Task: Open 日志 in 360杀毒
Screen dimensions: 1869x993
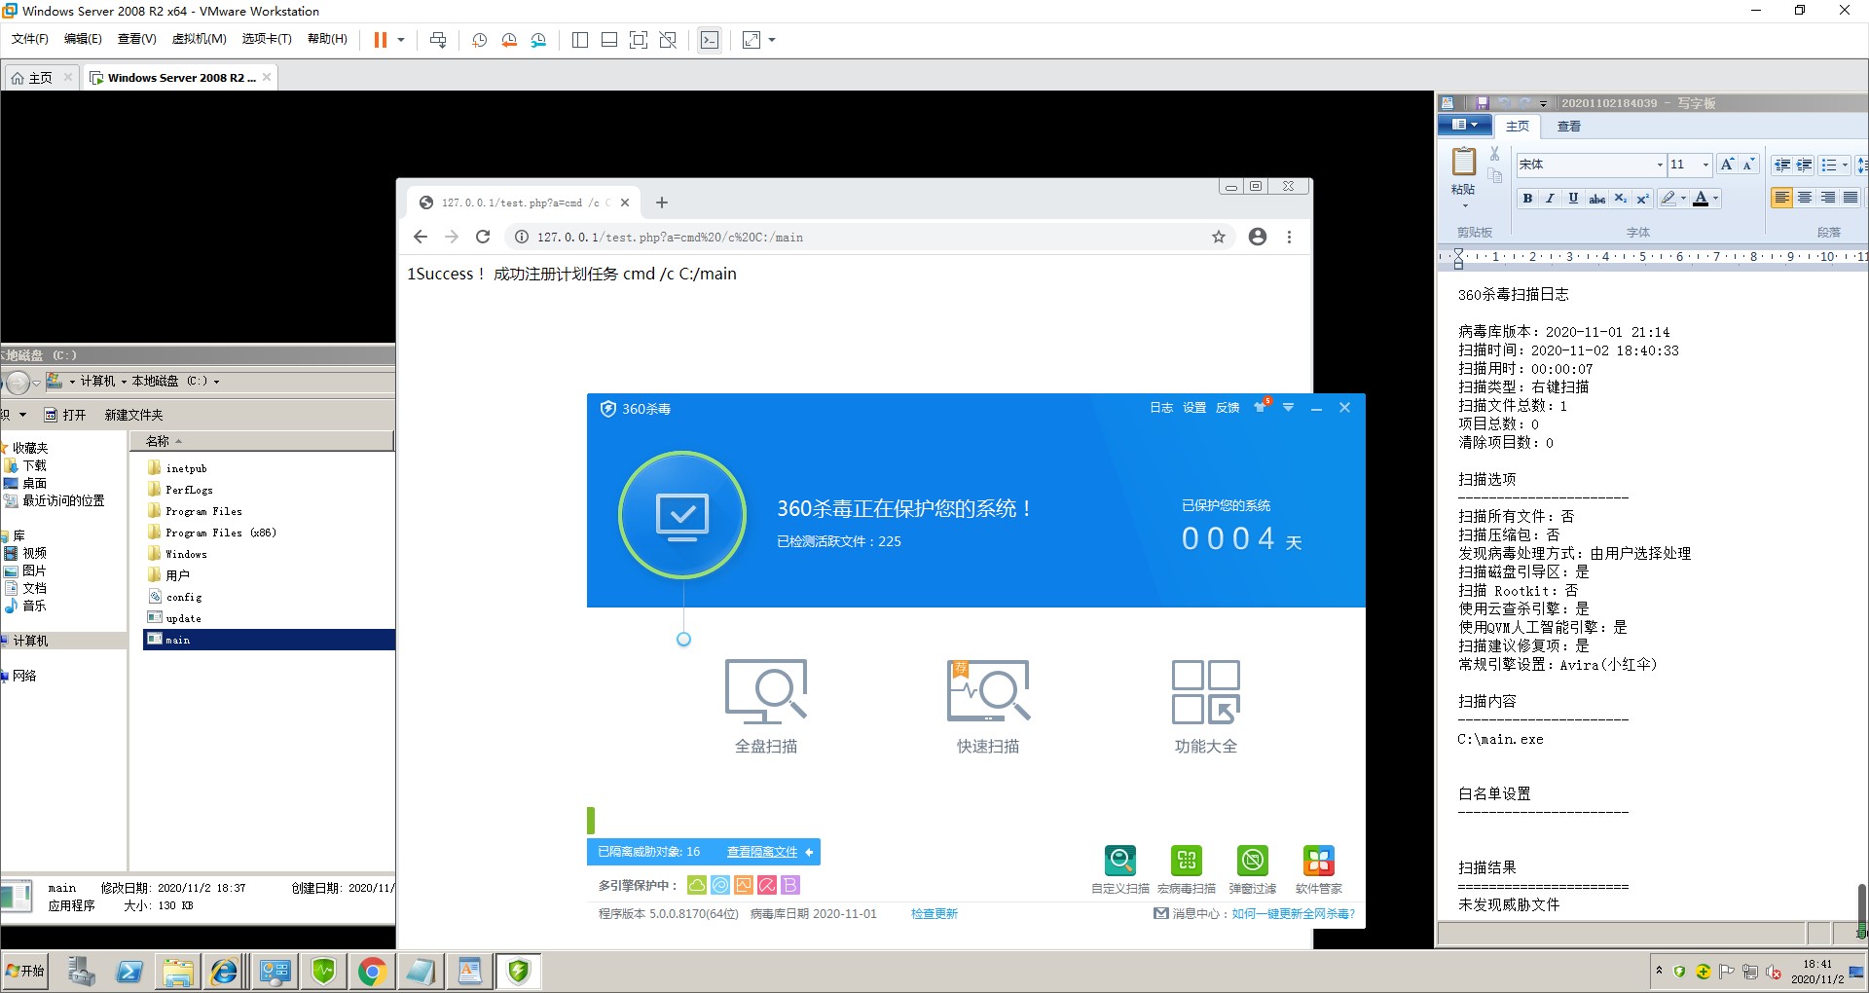Action: point(1161,408)
